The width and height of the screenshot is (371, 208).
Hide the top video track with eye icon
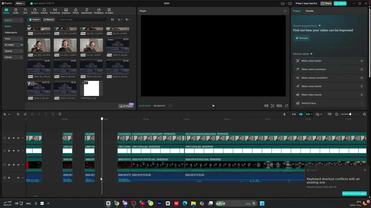coord(13,138)
